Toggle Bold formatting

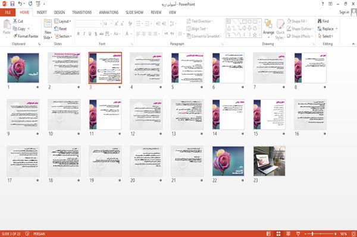[x=79, y=34]
